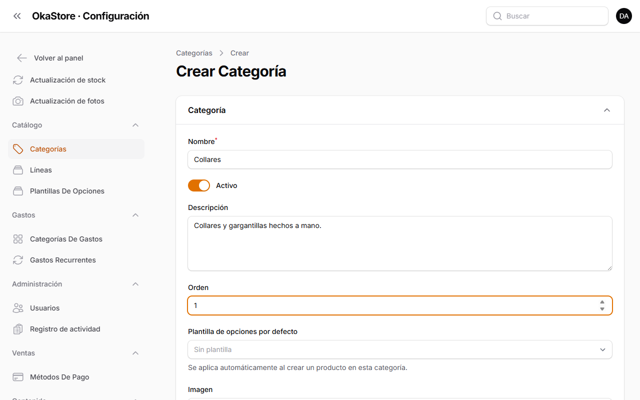
Task: Click the Categorías breadcrumb link
Action: coord(194,53)
